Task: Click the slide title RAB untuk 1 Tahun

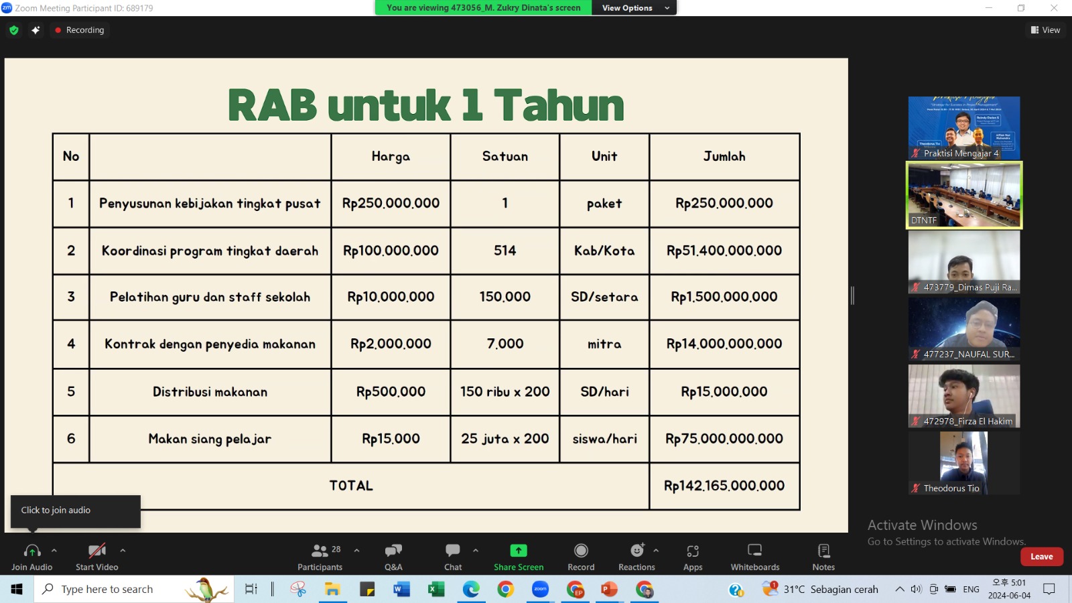Action: tap(426, 105)
